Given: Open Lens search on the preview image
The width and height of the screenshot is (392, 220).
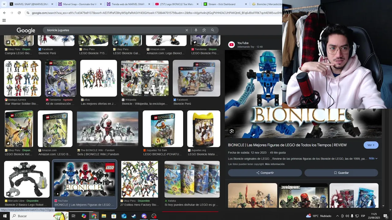Looking at the screenshot, I should point(232,131).
